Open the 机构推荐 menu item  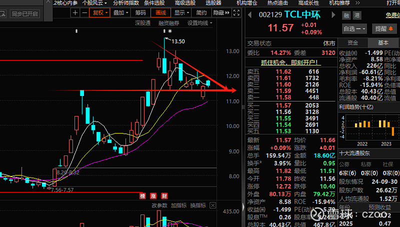pos(339,3)
